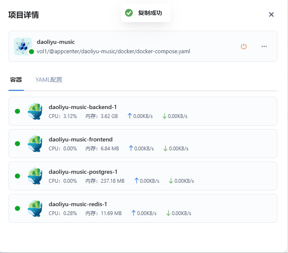Click backend-1 memory value 3.62 GB
This screenshot has height=253, width=288.
coord(109,116)
